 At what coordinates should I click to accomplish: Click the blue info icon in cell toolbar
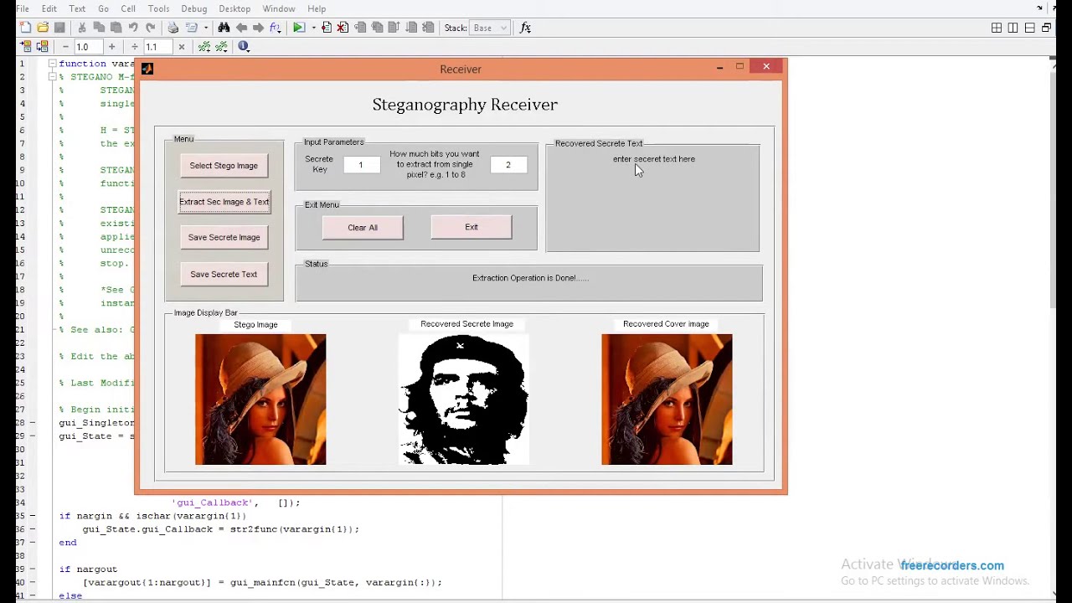click(x=244, y=46)
